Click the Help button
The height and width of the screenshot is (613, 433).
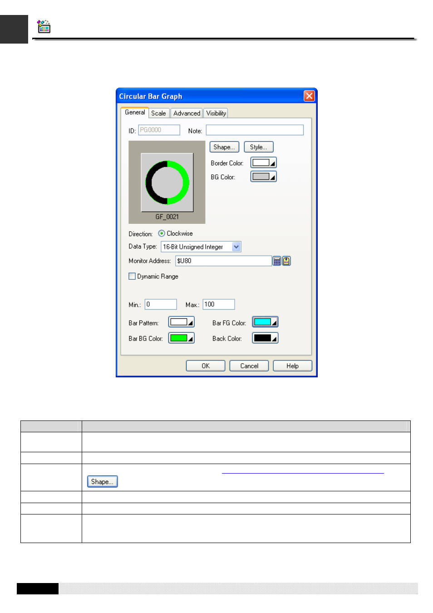pyautogui.click(x=293, y=366)
